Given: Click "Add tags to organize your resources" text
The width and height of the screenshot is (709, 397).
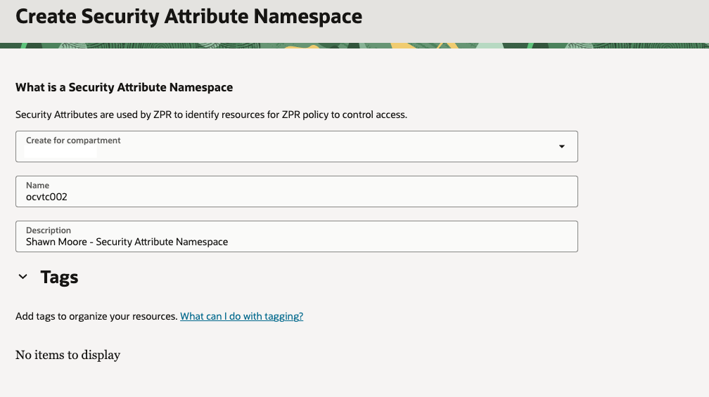Looking at the screenshot, I should click(x=96, y=316).
